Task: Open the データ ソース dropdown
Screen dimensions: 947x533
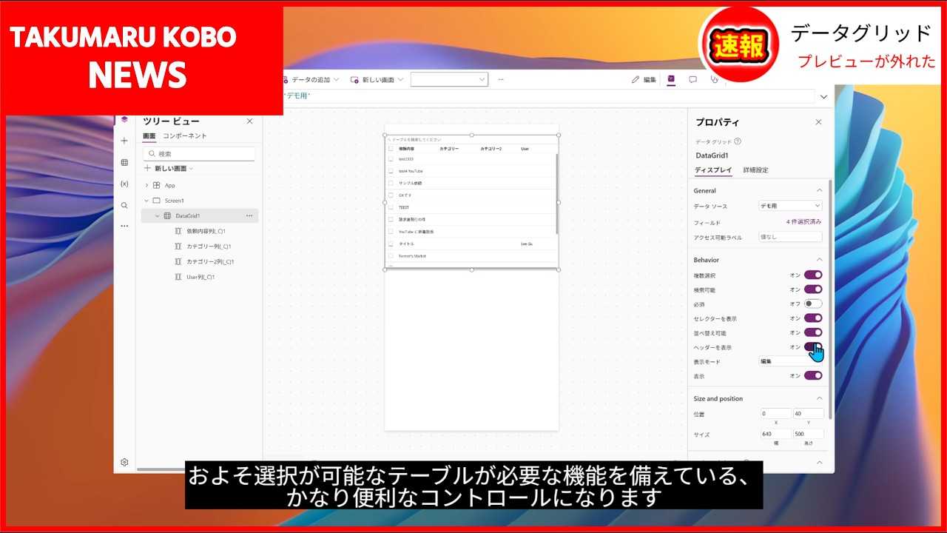Action: [x=791, y=206]
